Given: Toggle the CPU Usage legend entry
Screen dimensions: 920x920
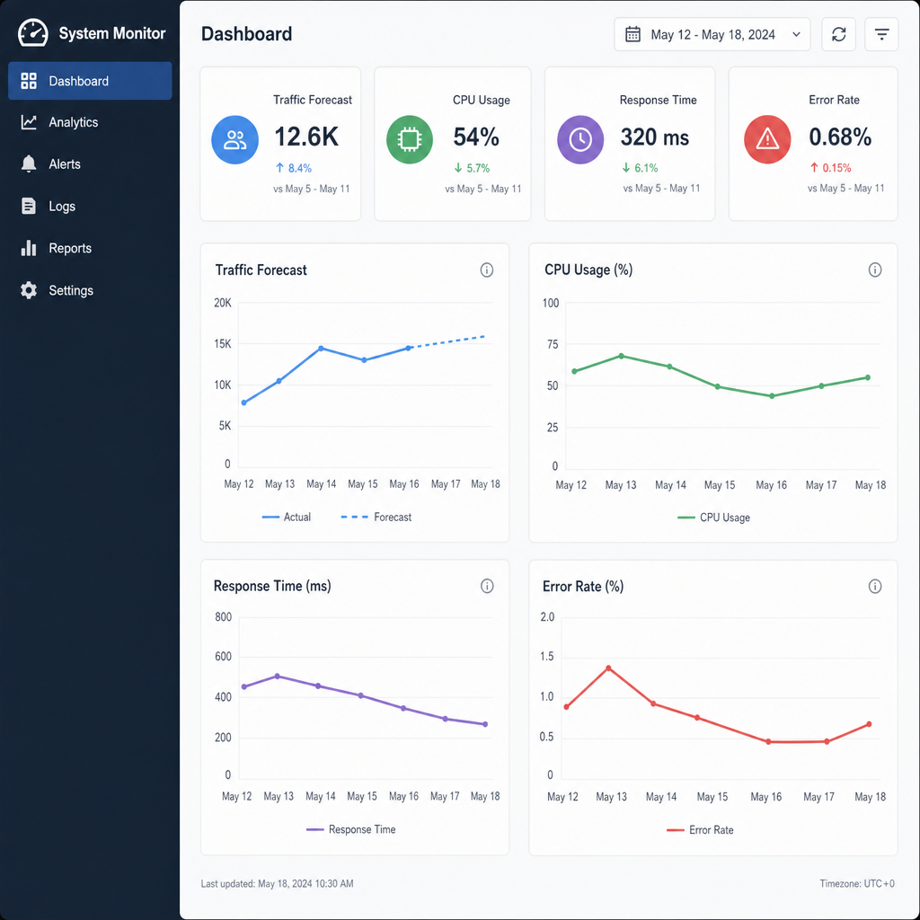Looking at the screenshot, I should (x=713, y=517).
